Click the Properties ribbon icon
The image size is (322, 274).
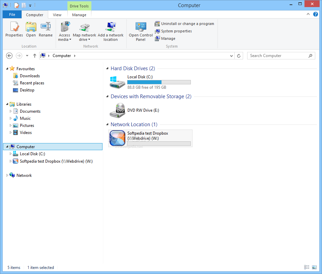point(14,29)
